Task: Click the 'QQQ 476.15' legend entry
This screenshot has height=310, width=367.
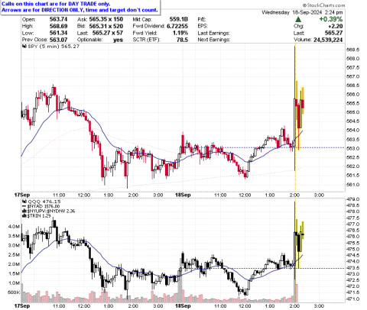Action: click(x=44, y=202)
